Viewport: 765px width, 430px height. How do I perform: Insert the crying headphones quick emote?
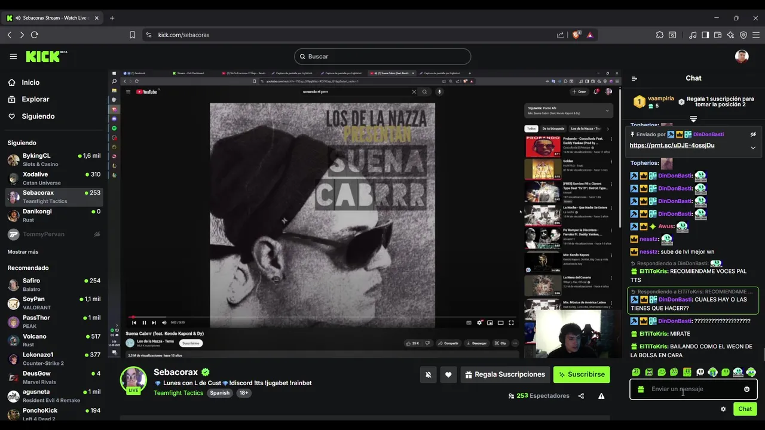[712, 372]
